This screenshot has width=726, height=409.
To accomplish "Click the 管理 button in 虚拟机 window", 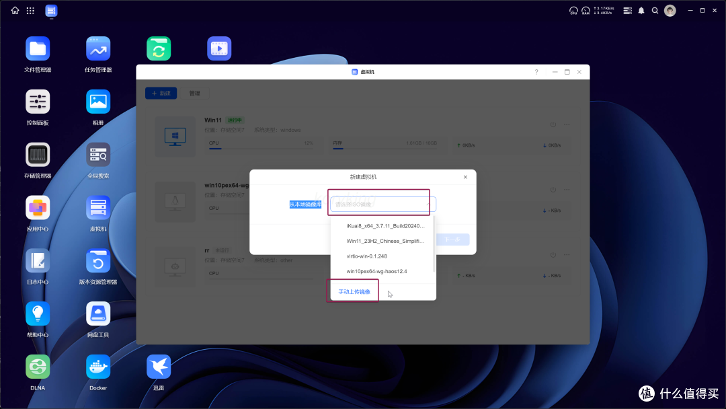I will pyautogui.click(x=194, y=93).
